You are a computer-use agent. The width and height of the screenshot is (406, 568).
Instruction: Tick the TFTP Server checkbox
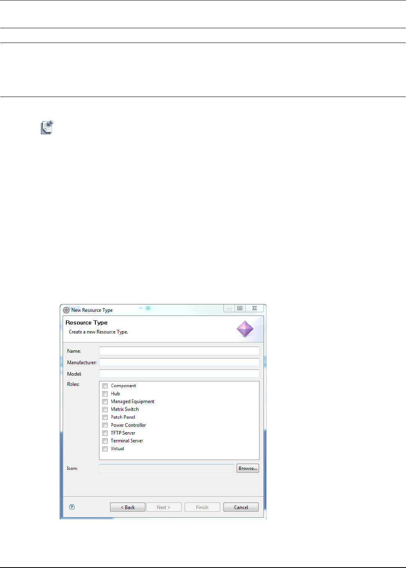[x=105, y=433]
